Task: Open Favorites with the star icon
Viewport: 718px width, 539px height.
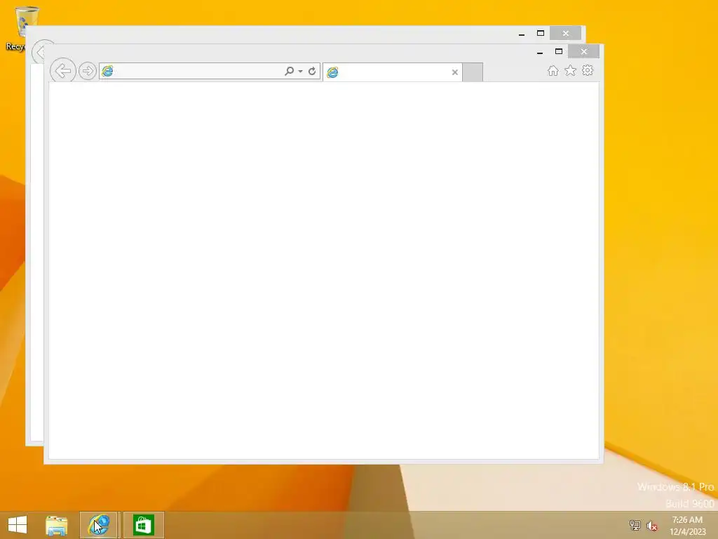Action: (x=570, y=71)
